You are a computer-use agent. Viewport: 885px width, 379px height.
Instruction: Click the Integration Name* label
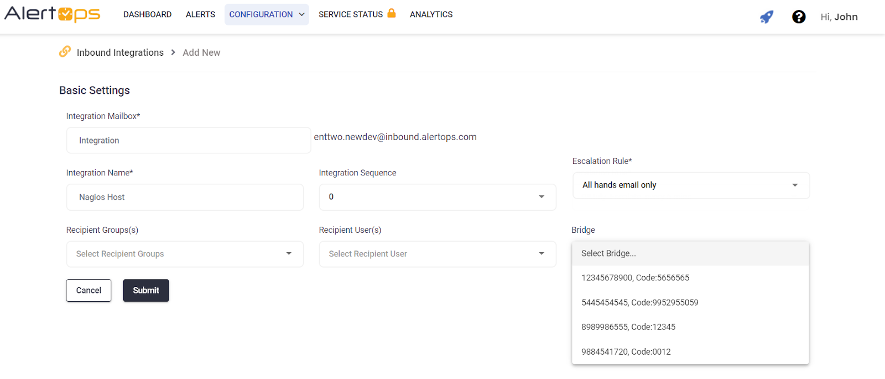point(100,173)
